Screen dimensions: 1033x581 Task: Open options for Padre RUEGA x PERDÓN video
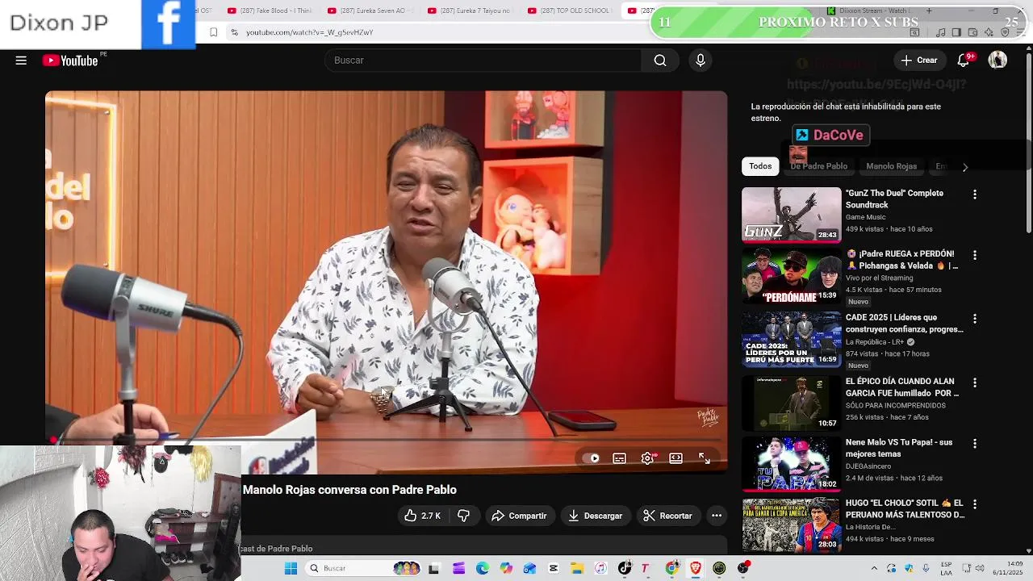pyautogui.click(x=975, y=255)
